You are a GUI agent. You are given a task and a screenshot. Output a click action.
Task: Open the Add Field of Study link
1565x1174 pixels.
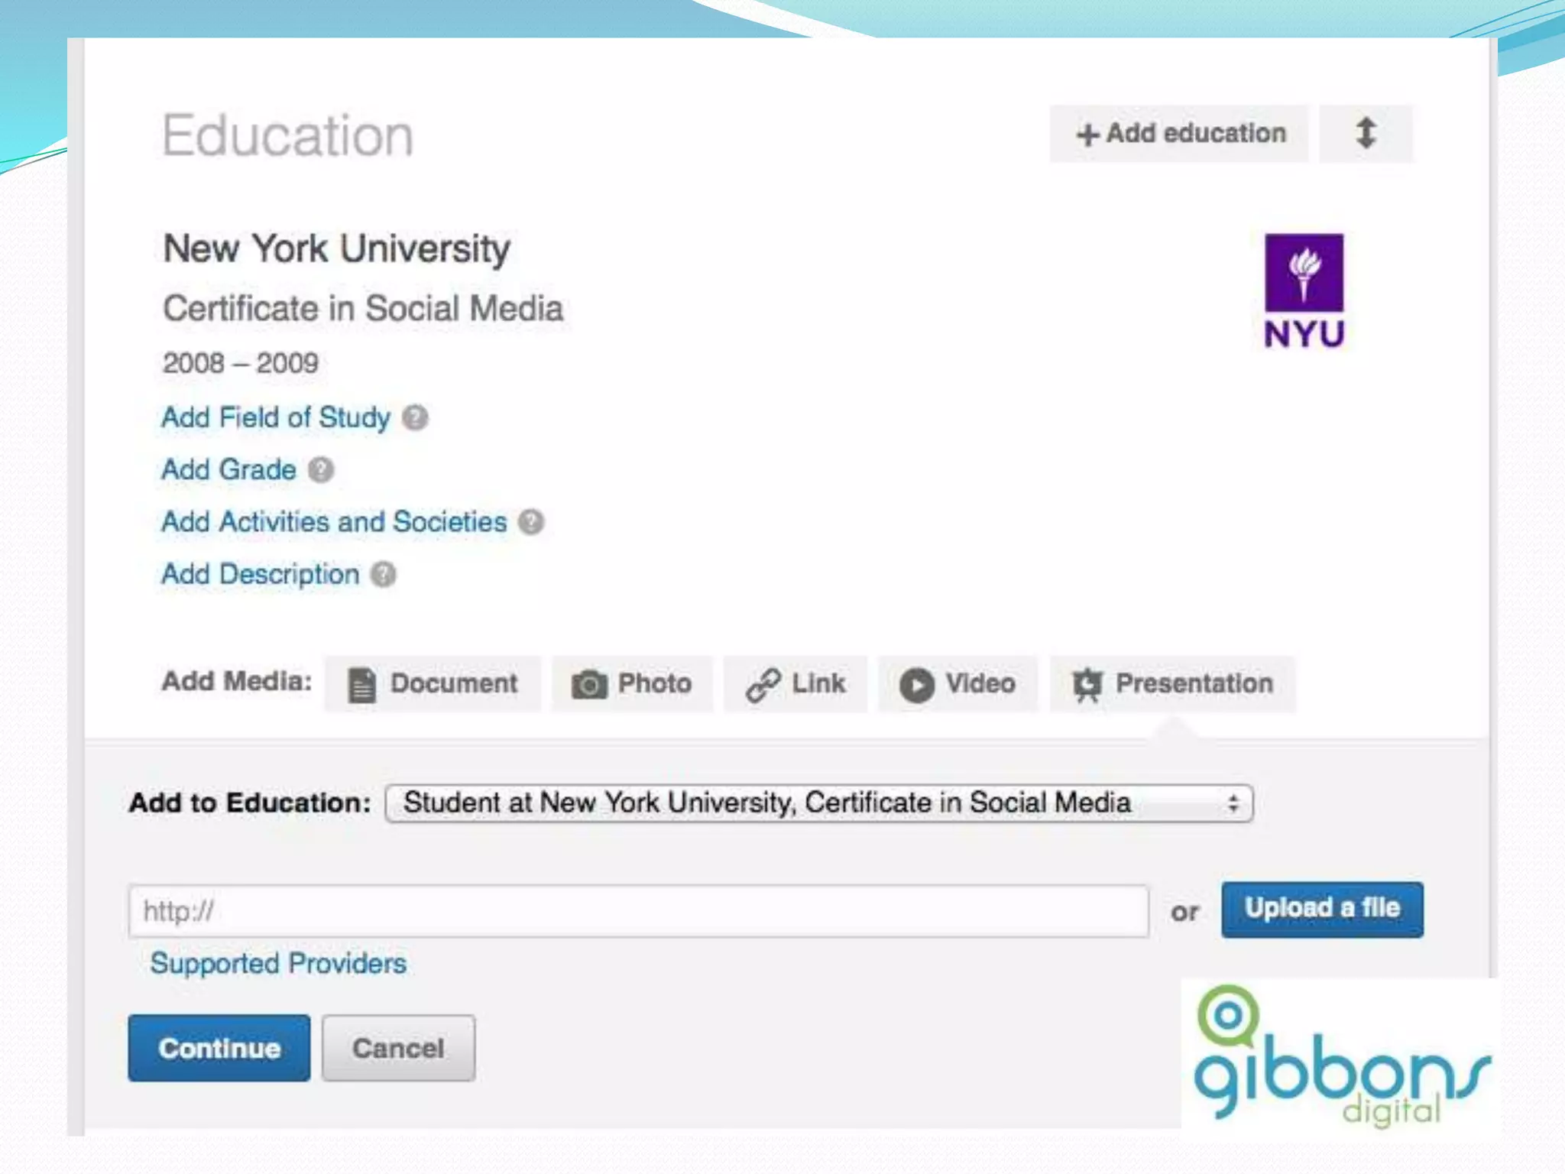[x=276, y=418]
